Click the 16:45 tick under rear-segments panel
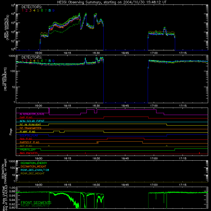The image size is (211, 211). (125, 106)
